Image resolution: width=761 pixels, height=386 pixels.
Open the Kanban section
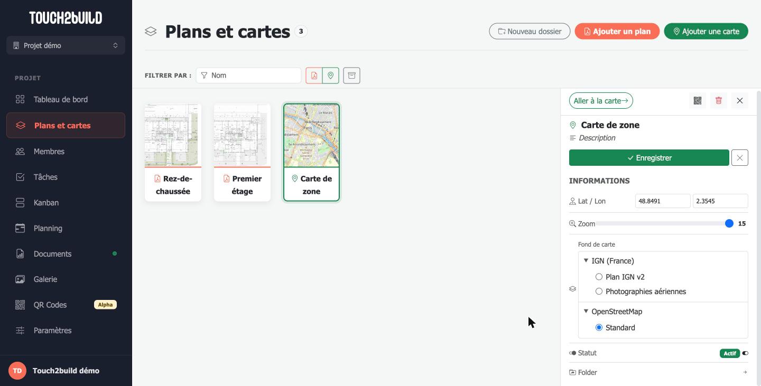66,203
